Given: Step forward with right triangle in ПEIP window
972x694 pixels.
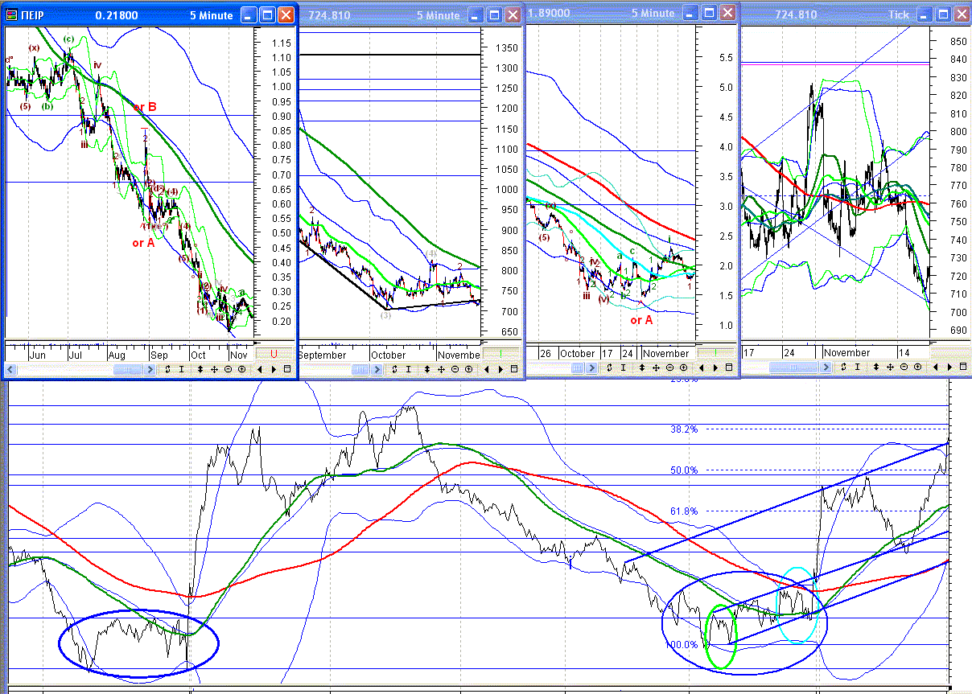Looking at the screenshot, I should click(x=274, y=369).
